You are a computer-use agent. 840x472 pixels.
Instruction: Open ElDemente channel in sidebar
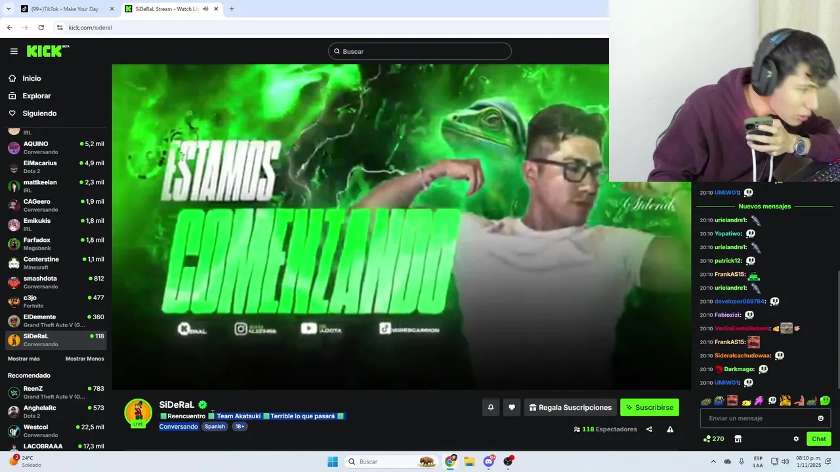pos(56,321)
